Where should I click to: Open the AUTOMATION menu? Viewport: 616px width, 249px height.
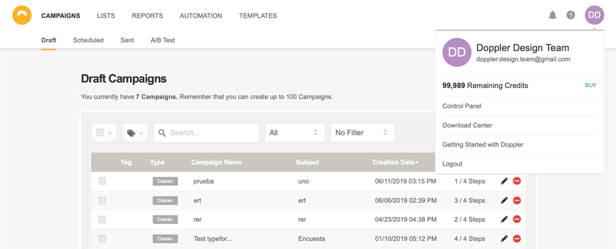201,16
